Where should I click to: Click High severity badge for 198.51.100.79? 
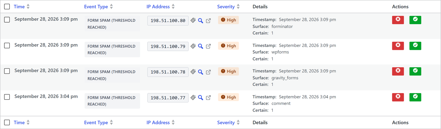(x=228, y=46)
